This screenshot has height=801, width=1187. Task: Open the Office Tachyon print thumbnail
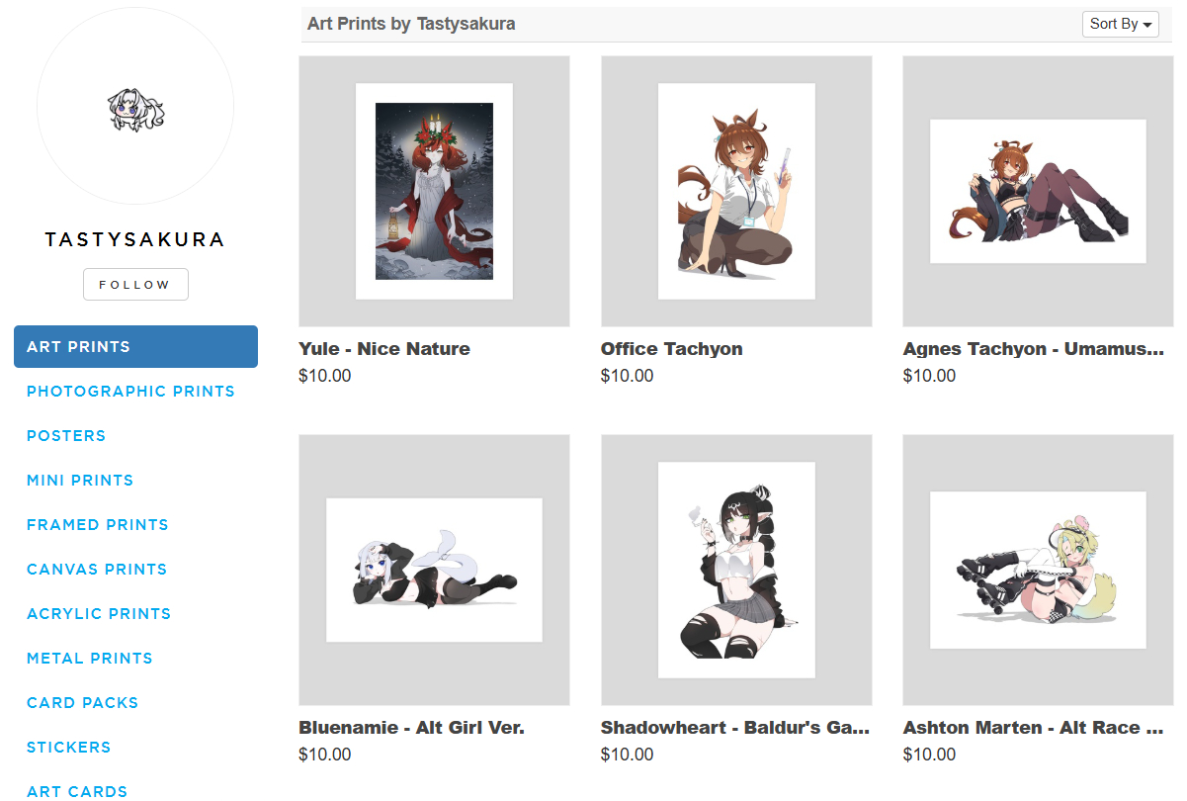pyautogui.click(x=736, y=192)
